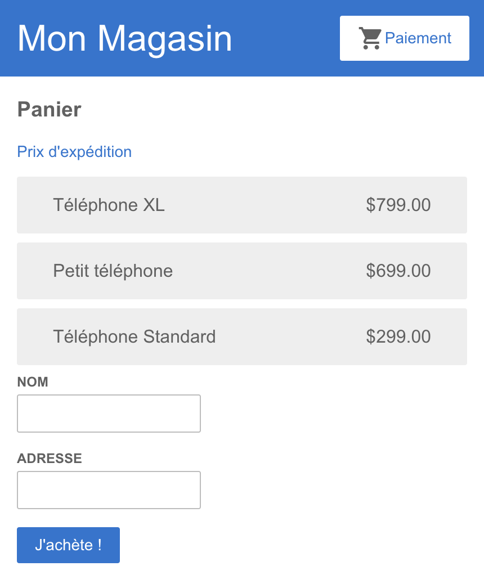The image size is (484, 575).
Task: Go home via Mon Magasin title
Action: 125,38
